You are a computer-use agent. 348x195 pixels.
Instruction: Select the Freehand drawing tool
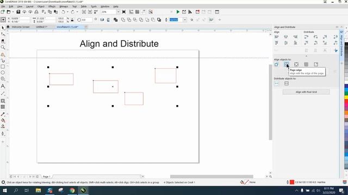[x=3, y=54]
